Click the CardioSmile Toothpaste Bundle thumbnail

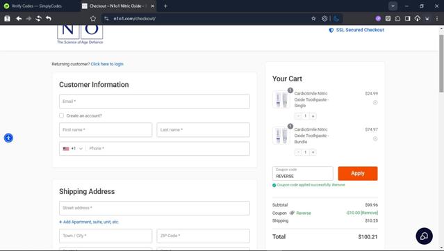(x=281, y=136)
